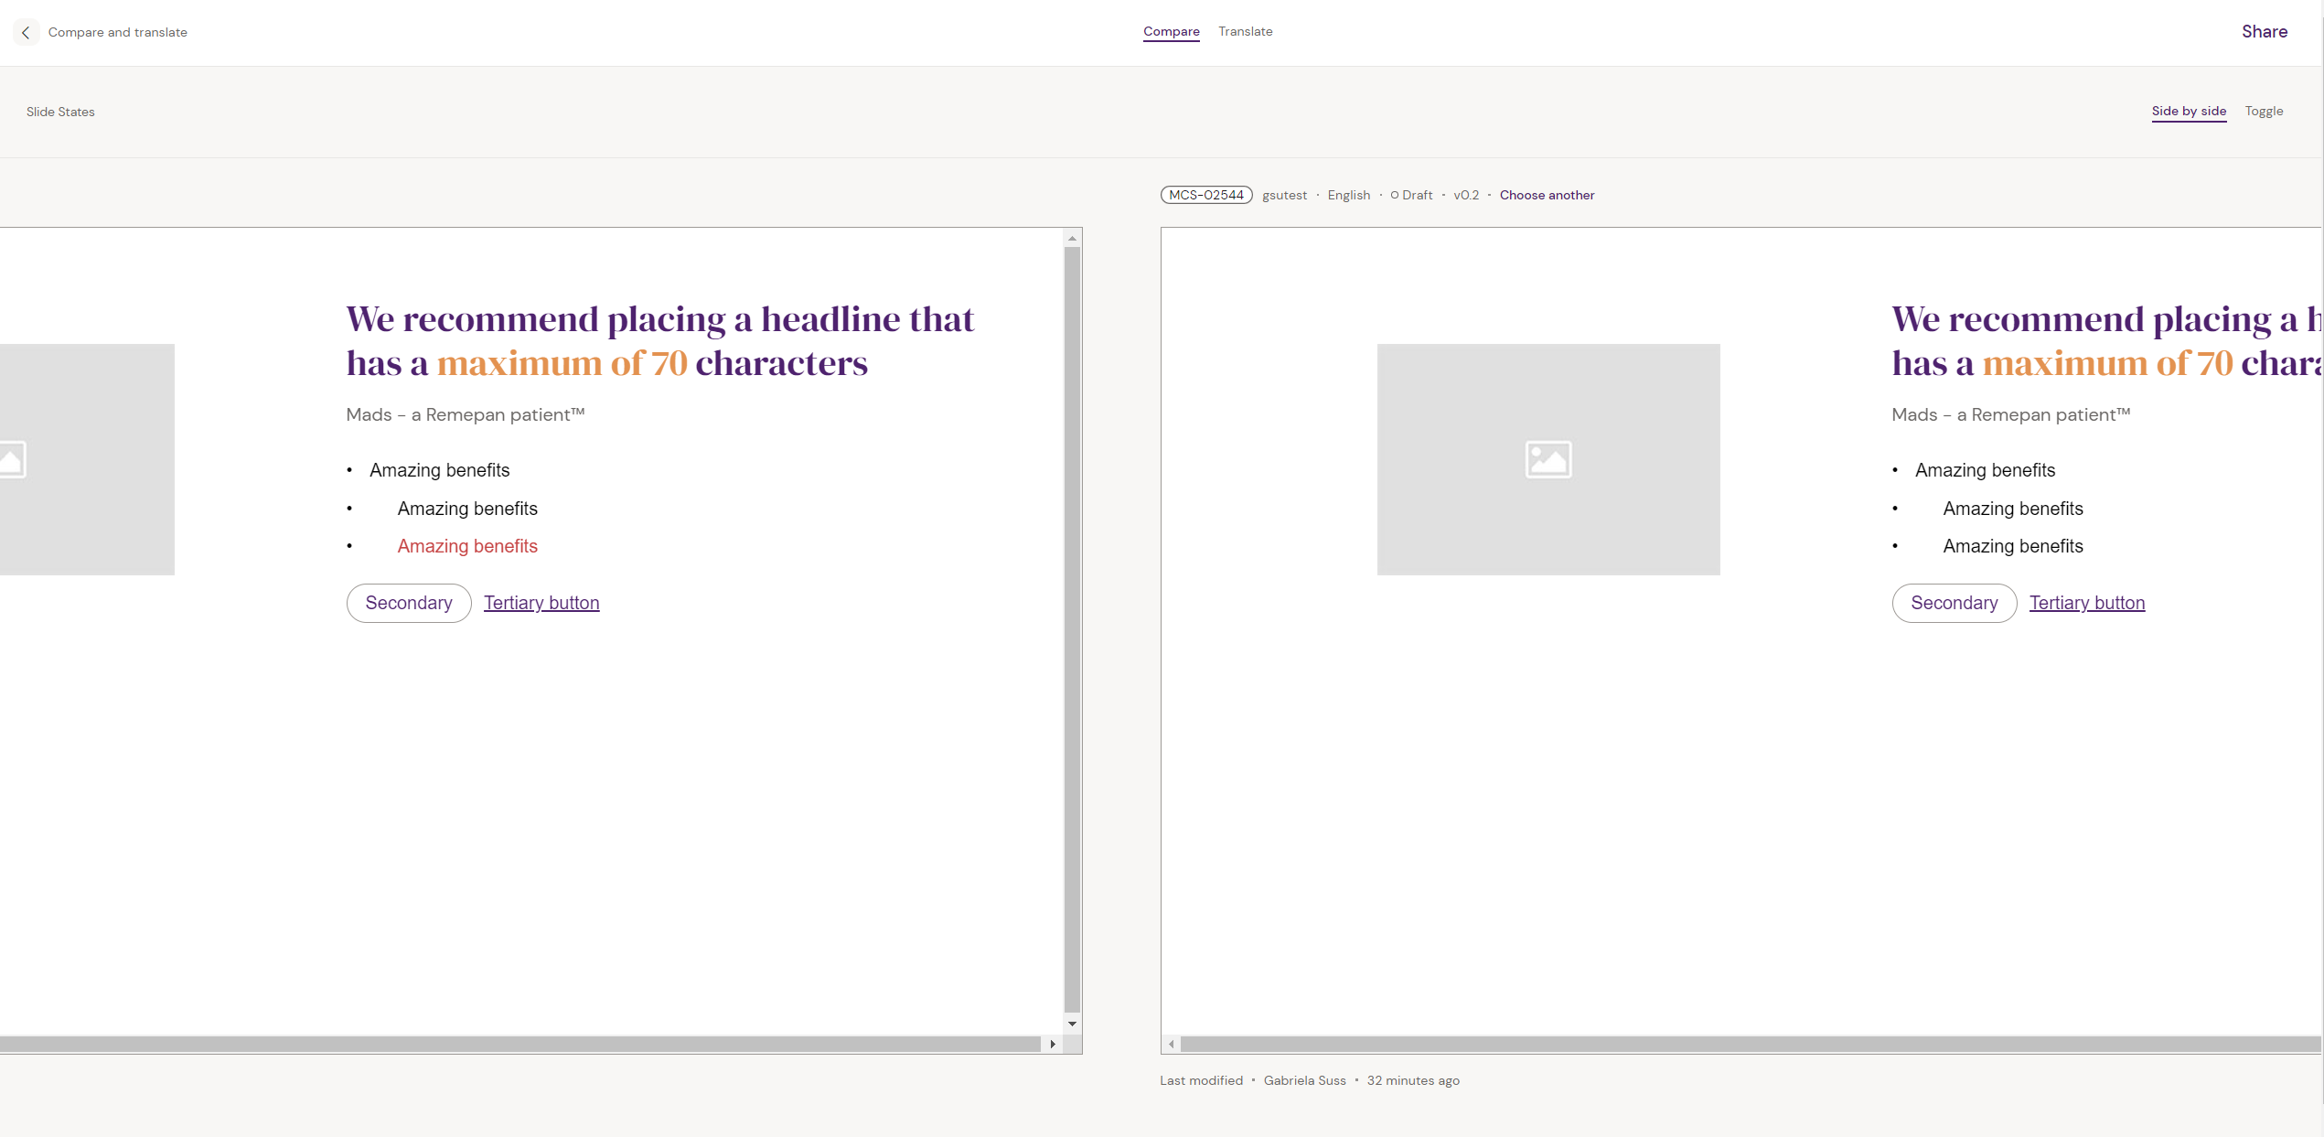Click left pane scroll-right arrow
This screenshot has width=2324, height=1137.
click(x=1053, y=1044)
